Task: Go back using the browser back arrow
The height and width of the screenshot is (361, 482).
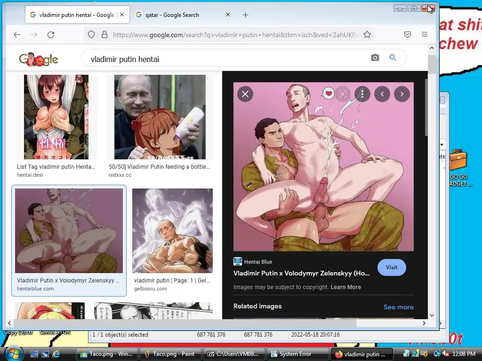Action: point(17,35)
